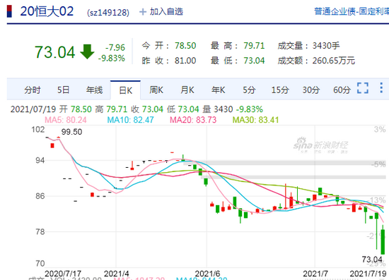Switch to the 60分 chart tab

pos(342,90)
